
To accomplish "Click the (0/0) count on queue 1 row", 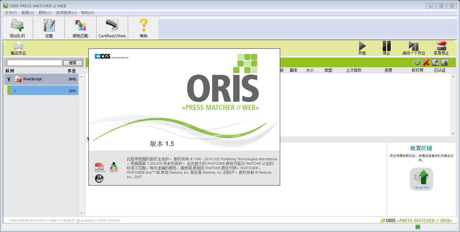I will tap(72, 91).
